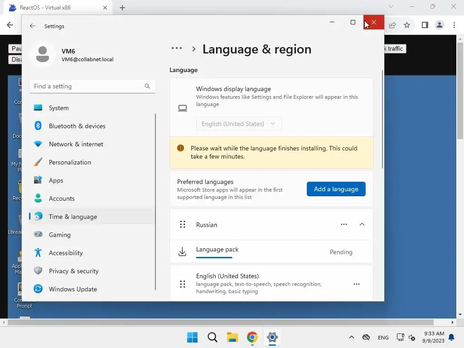Viewport: 464px width, 348px height.
Task: Open Chrome three-dot menu
Action: [x=454, y=25]
